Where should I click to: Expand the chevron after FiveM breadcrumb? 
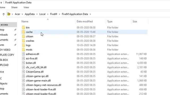(59, 14)
